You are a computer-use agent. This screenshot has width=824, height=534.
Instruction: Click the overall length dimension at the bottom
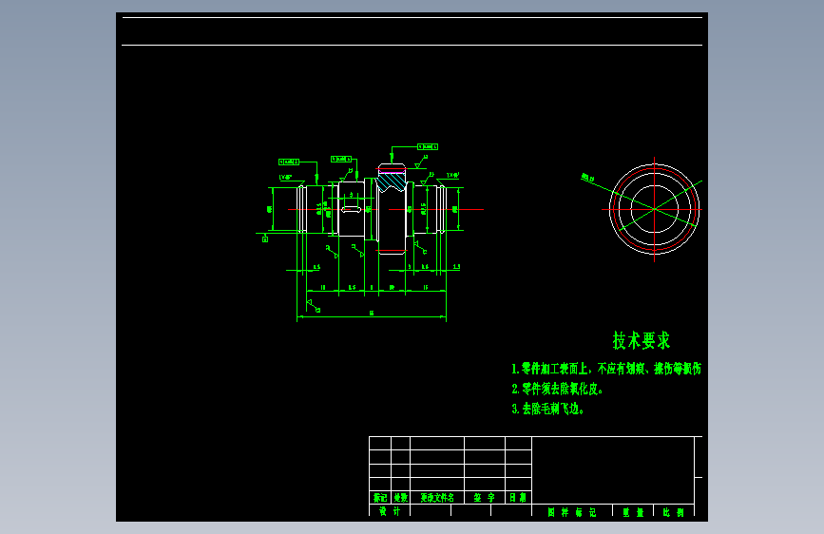[372, 315]
